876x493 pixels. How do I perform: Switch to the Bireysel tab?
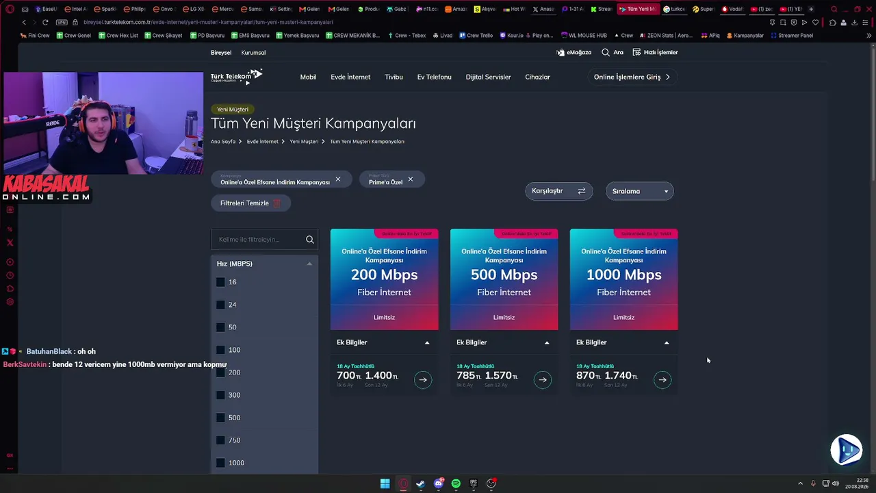[221, 53]
